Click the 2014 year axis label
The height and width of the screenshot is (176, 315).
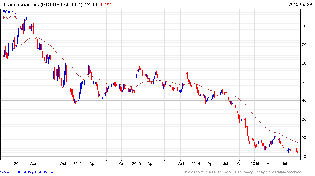coord(195,163)
